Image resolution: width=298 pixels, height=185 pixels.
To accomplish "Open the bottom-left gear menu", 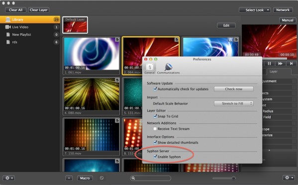I will [9, 178].
